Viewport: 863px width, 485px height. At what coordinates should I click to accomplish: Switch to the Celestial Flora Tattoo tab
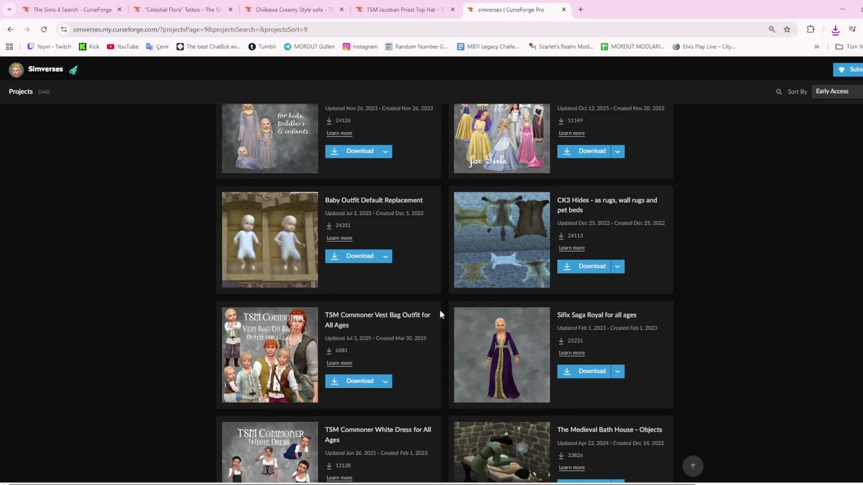182,9
